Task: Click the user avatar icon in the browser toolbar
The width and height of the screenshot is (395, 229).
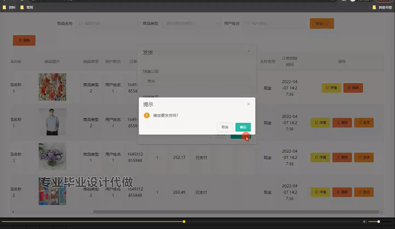Action: point(353,1)
